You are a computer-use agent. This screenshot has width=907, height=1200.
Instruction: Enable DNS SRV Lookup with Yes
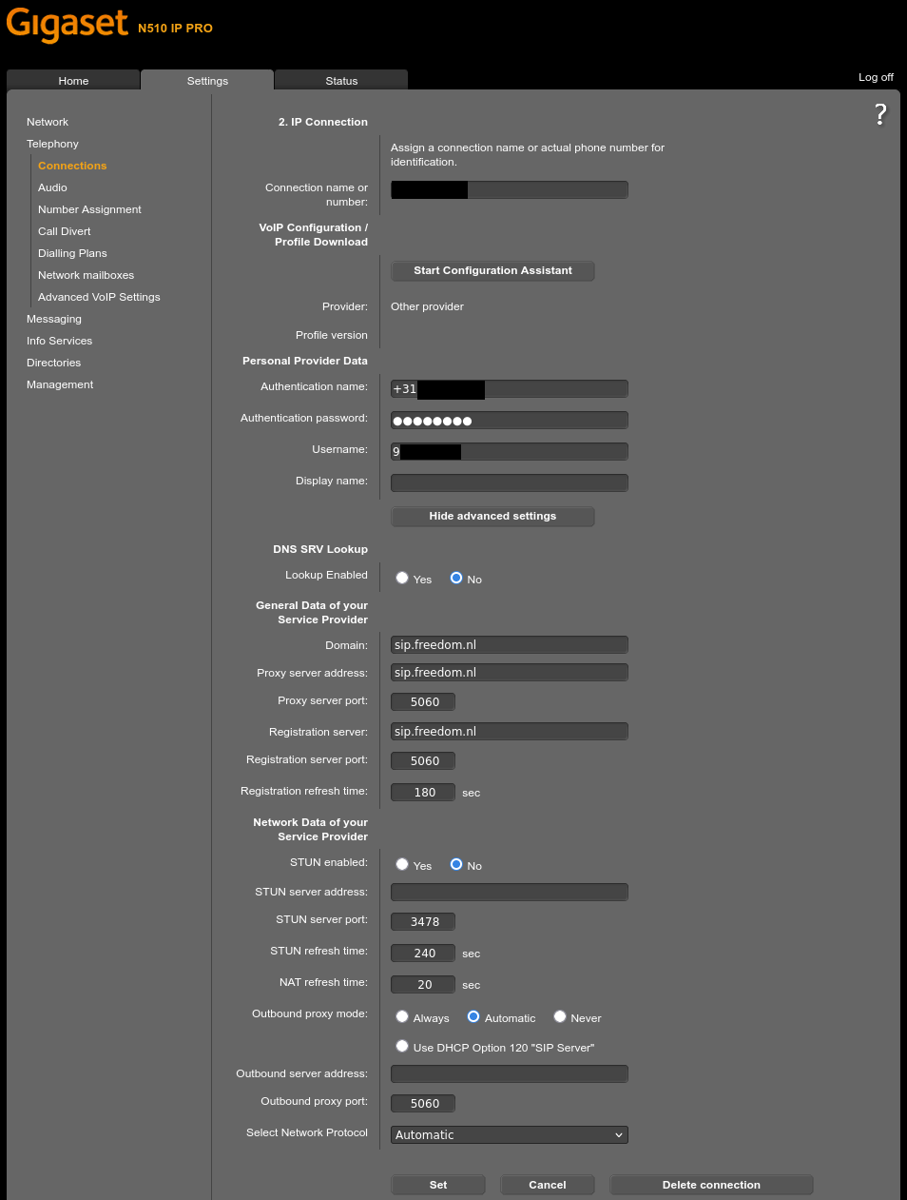402,578
